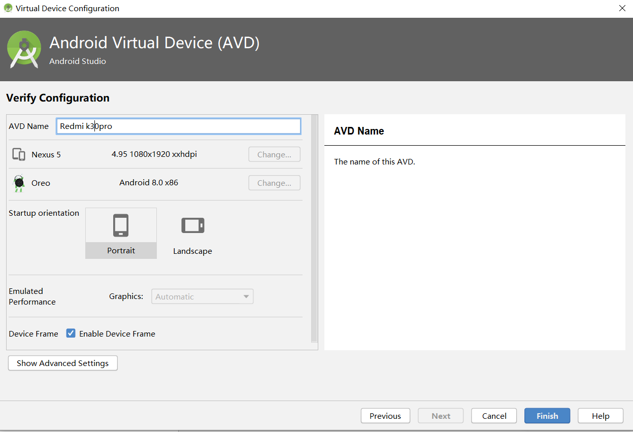Screen dimensions: 633x432
Task: Change the Oreo system image
Action: pyautogui.click(x=274, y=183)
